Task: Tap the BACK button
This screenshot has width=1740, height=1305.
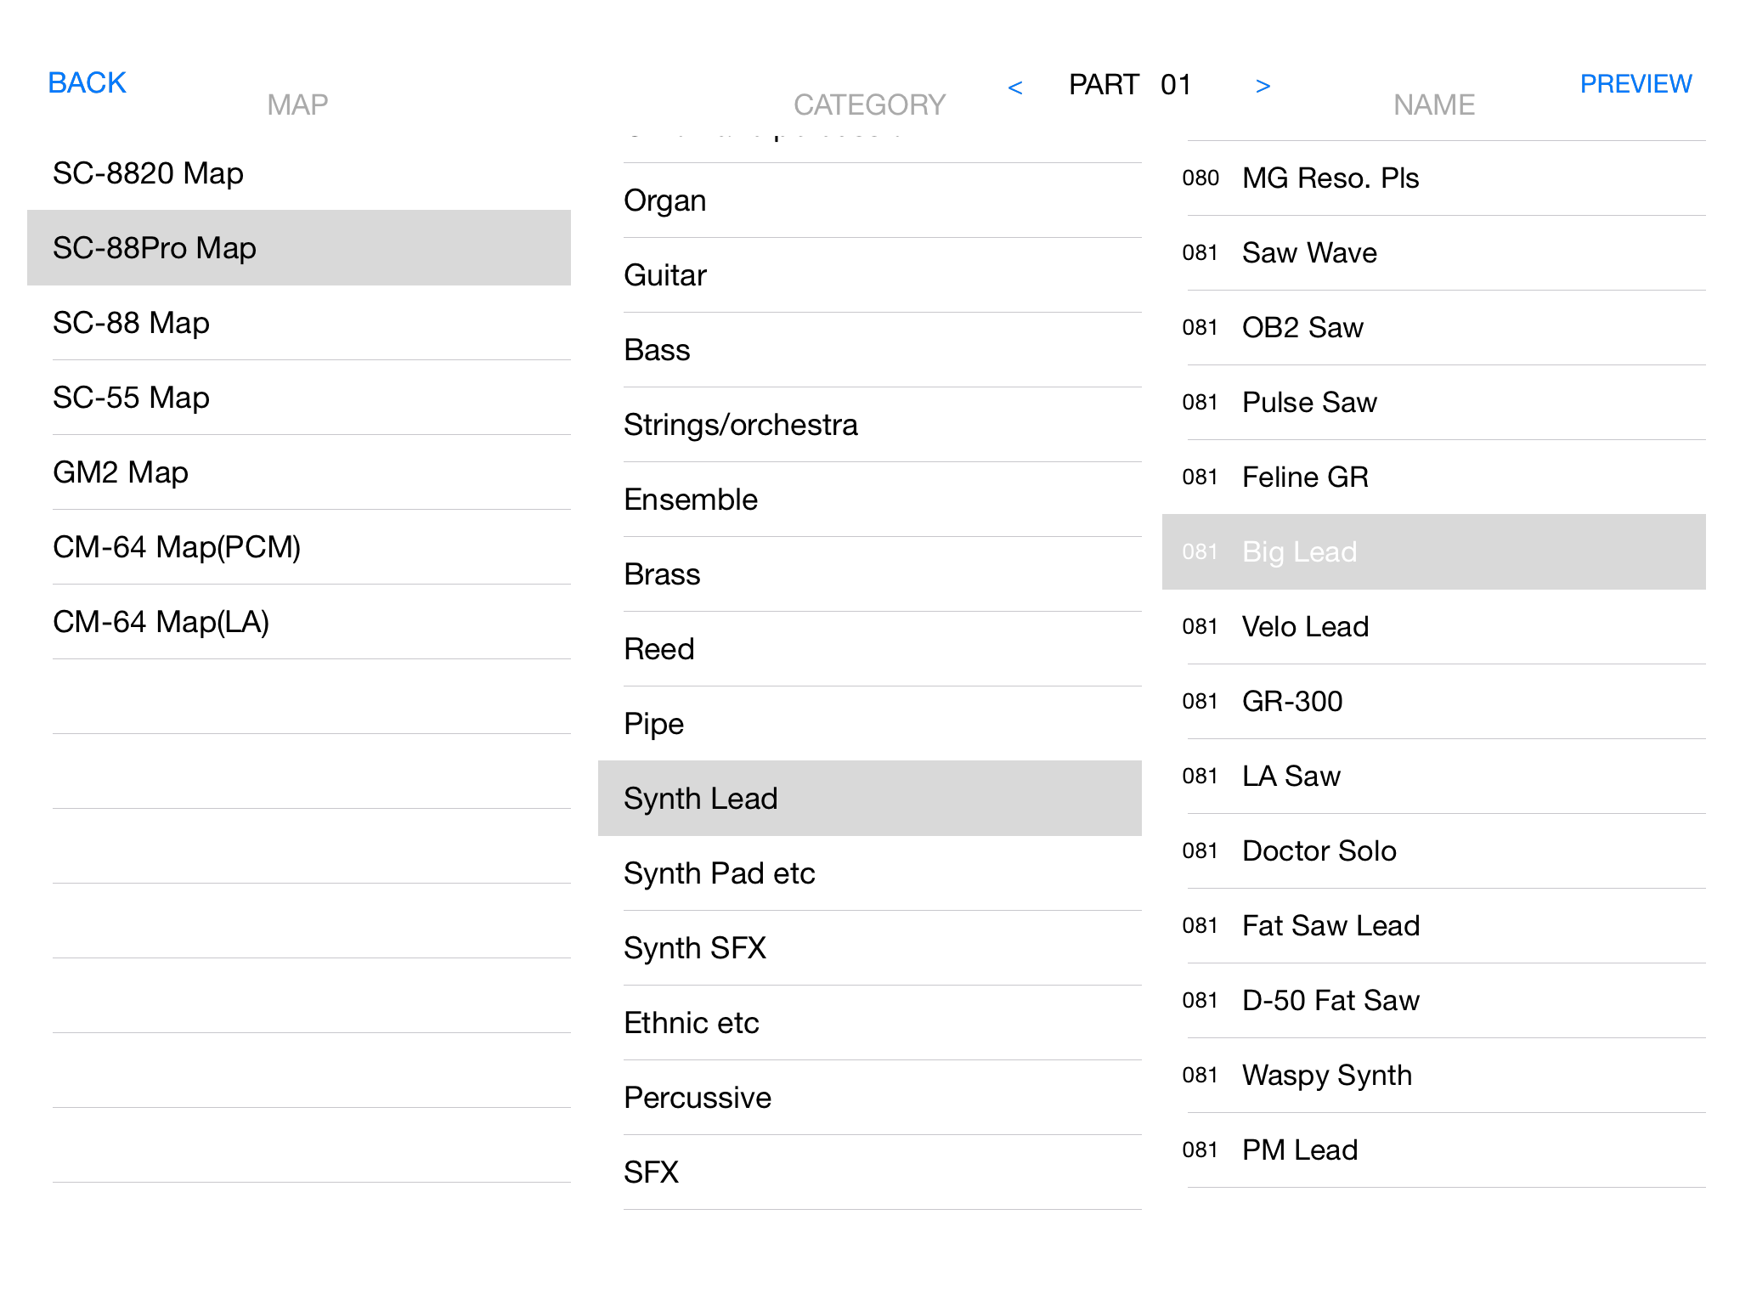Action: [87, 83]
